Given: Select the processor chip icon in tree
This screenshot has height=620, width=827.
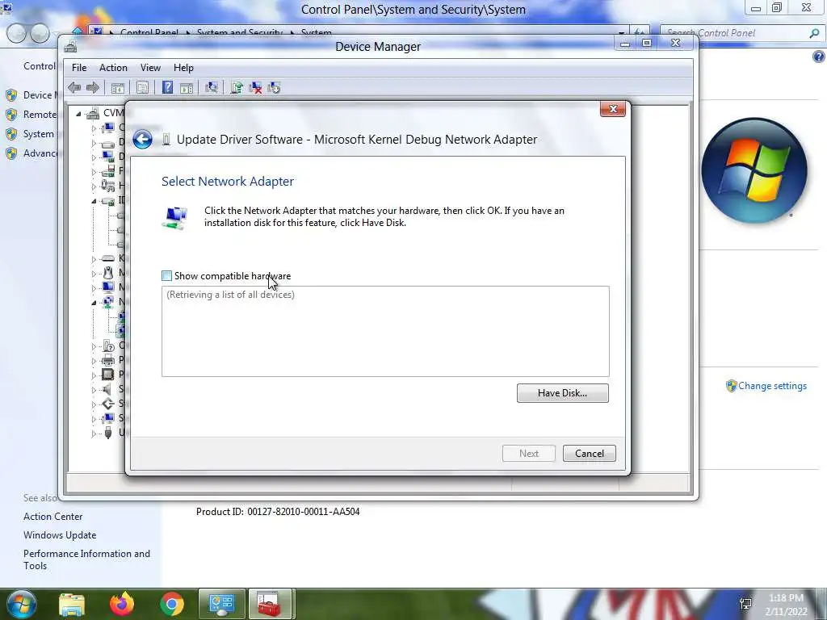Looking at the screenshot, I should click(x=107, y=375).
